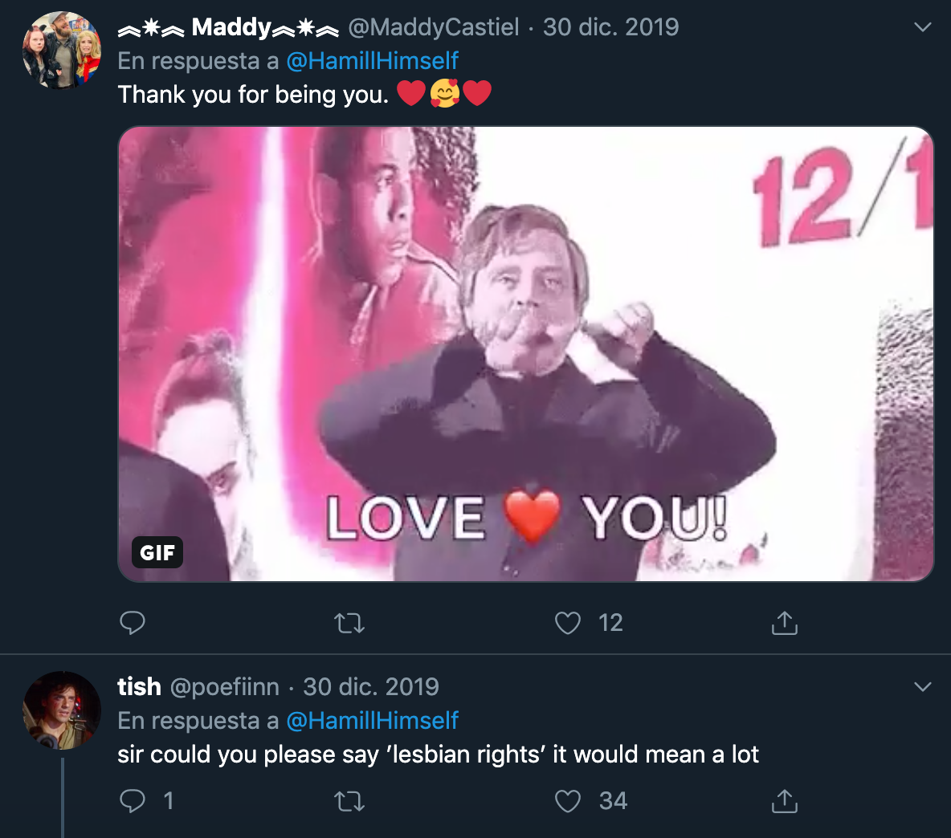Open Maddy's display name link
Image resolution: width=951 pixels, height=838 pixels.
pos(230,27)
